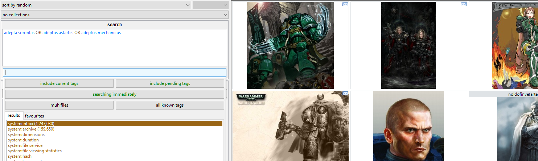Switch to the favourites tab
The height and width of the screenshot is (161, 538).
pyautogui.click(x=34, y=116)
